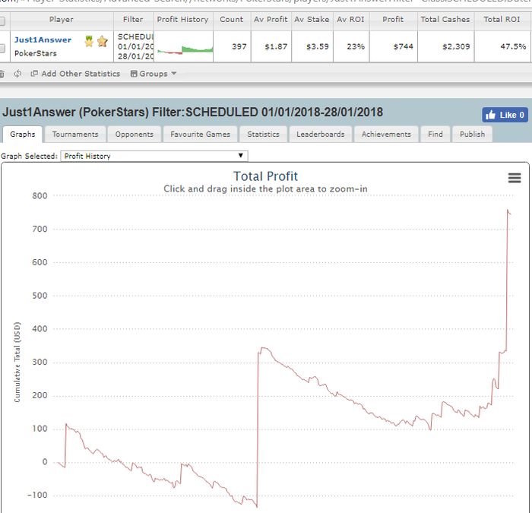The image size is (532, 513).
Task: Click the $1.87 average profit value
Action: coord(276,46)
